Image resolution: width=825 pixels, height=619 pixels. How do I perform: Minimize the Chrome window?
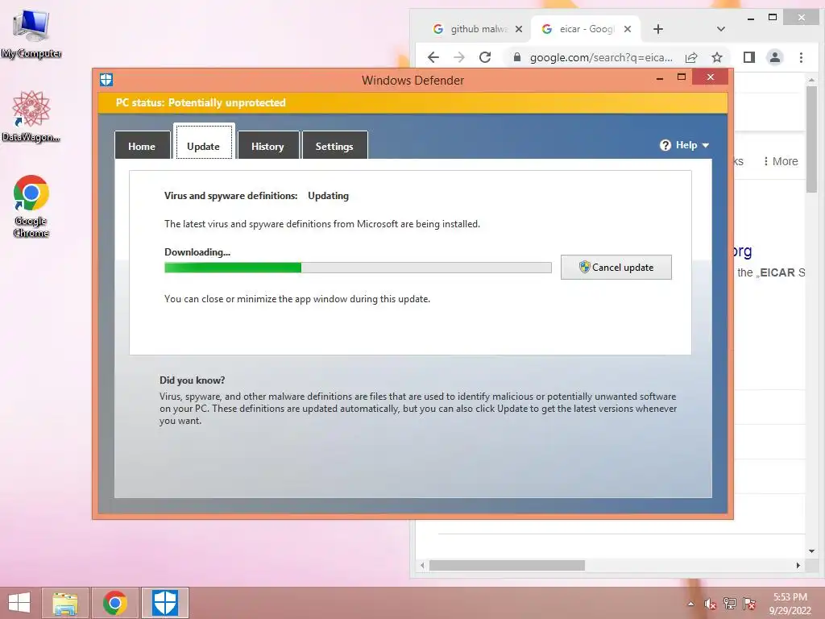pyautogui.click(x=751, y=19)
